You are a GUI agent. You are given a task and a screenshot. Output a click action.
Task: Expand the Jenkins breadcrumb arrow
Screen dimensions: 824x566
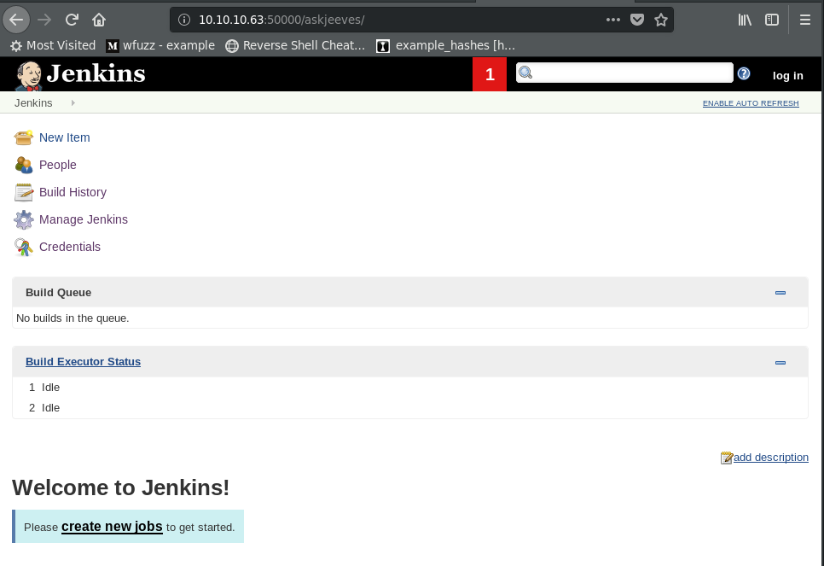pos(73,103)
